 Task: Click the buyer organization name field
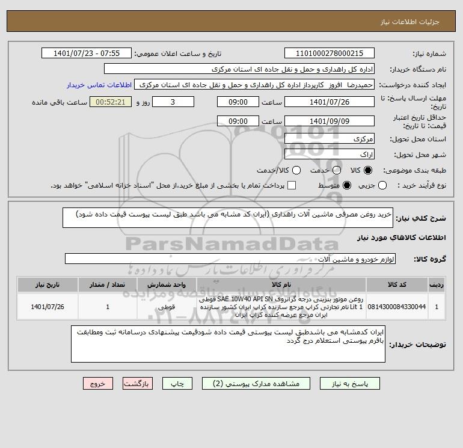click(x=239, y=69)
